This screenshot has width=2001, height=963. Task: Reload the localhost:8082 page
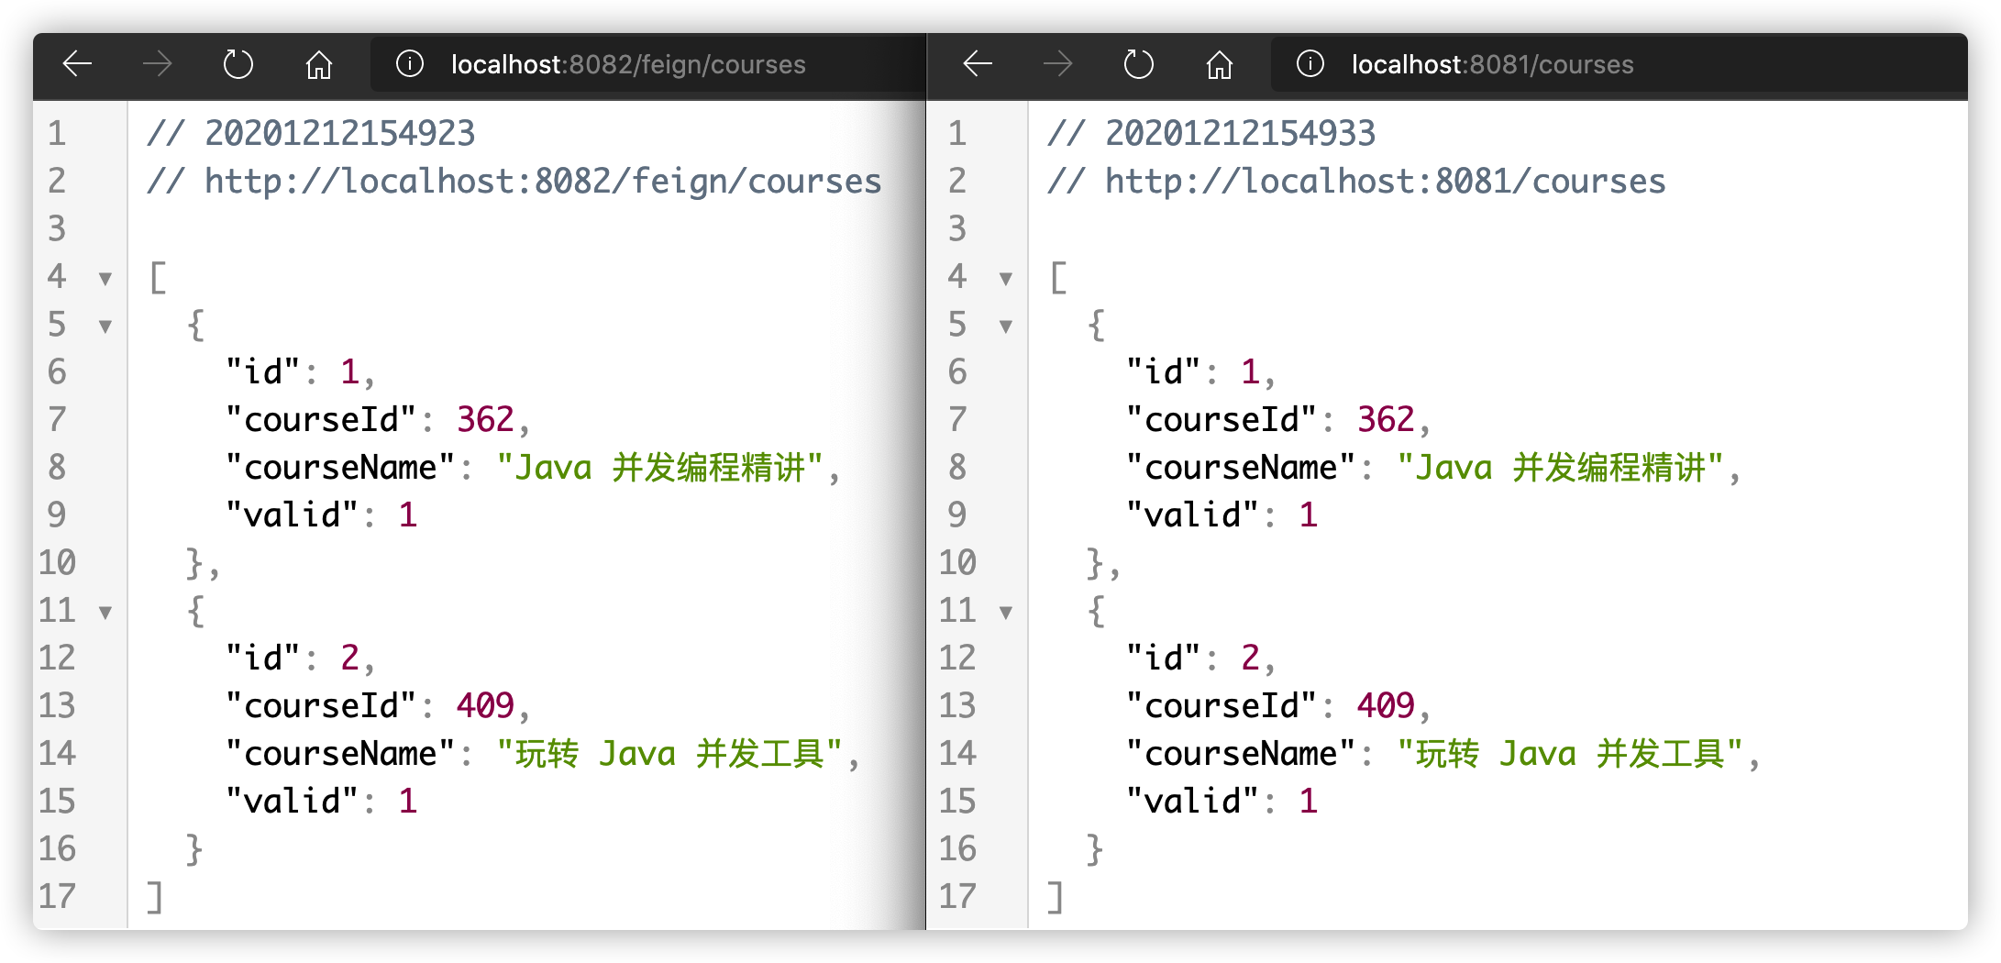tap(238, 64)
